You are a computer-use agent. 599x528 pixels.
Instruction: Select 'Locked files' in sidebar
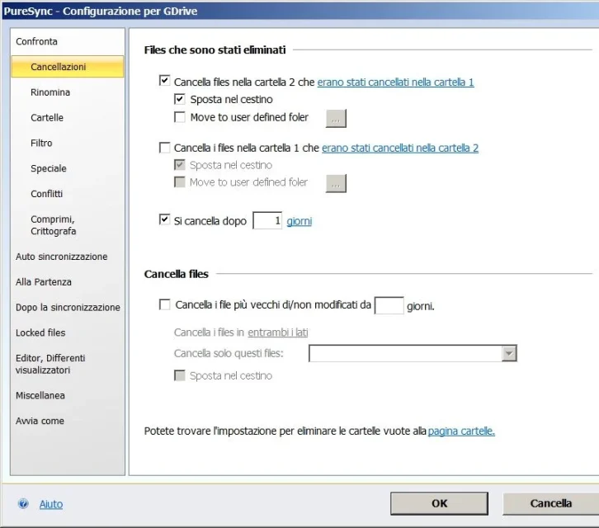click(x=40, y=332)
